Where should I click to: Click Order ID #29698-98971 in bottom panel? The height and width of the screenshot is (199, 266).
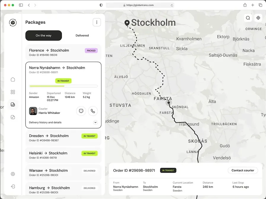pyautogui.click(x=134, y=171)
